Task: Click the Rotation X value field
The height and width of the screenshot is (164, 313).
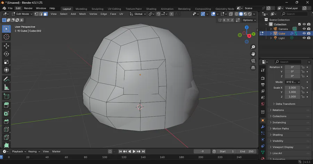Action: point(292,67)
